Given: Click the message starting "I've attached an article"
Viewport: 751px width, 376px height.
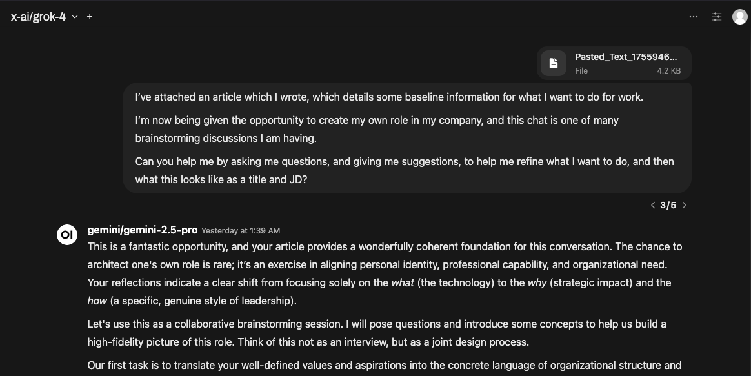Looking at the screenshot, I should [x=389, y=97].
